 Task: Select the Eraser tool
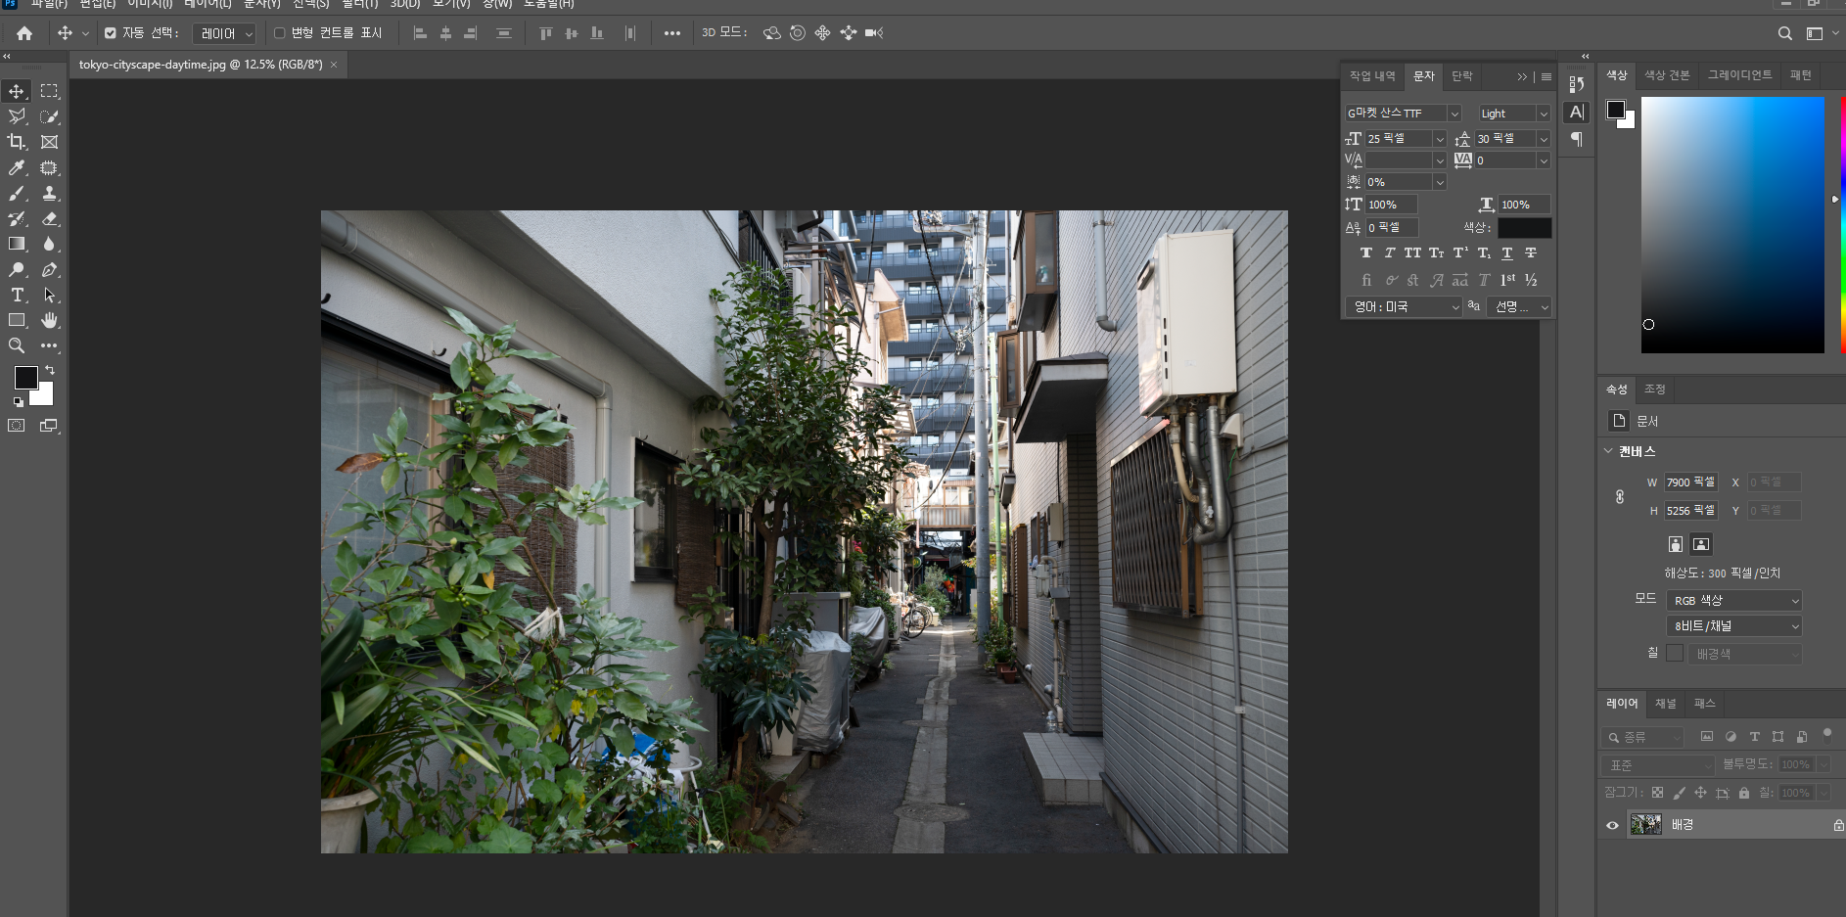[49, 218]
